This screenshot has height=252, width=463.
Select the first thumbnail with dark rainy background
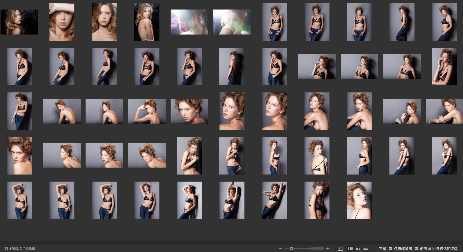tap(19, 22)
